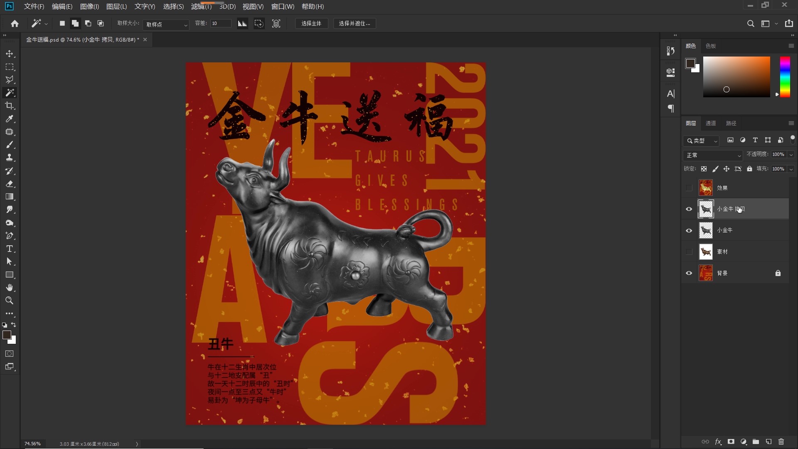The width and height of the screenshot is (798, 449).
Task: Show the 效果 layer
Action: pyautogui.click(x=689, y=188)
